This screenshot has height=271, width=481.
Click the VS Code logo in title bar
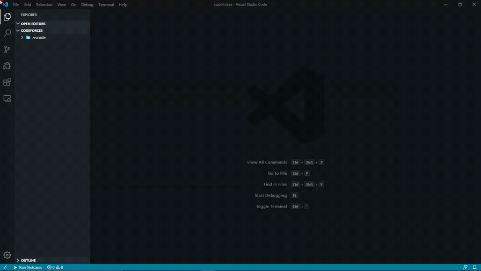coord(5,4)
